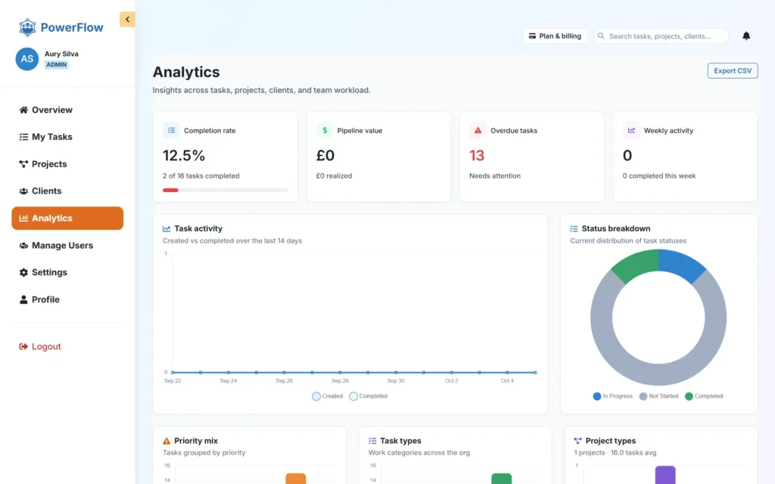This screenshot has height=484, width=775.
Task: Click the Overview house icon
Action: click(23, 110)
